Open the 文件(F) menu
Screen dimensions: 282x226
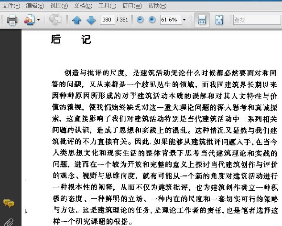[x=11, y=6]
